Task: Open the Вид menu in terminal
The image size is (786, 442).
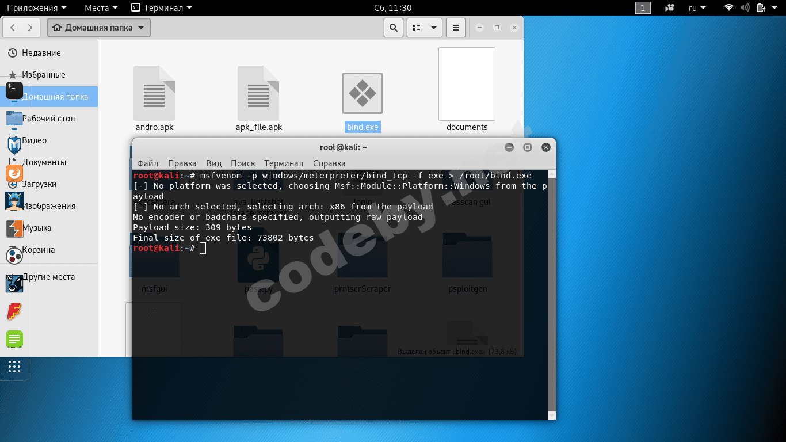Action: (x=213, y=163)
